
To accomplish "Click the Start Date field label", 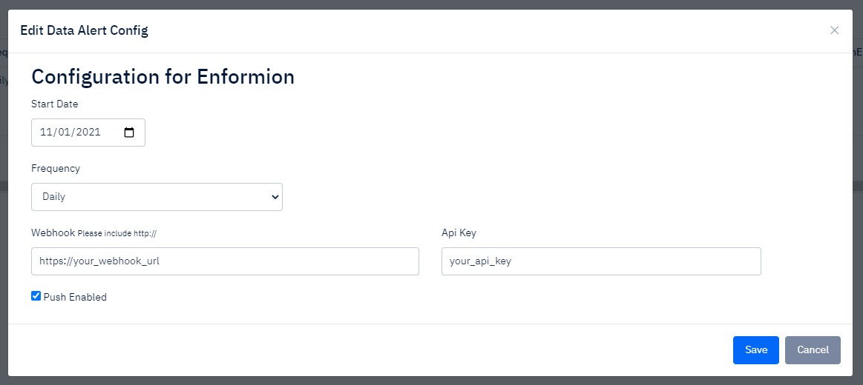I will 54,104.
